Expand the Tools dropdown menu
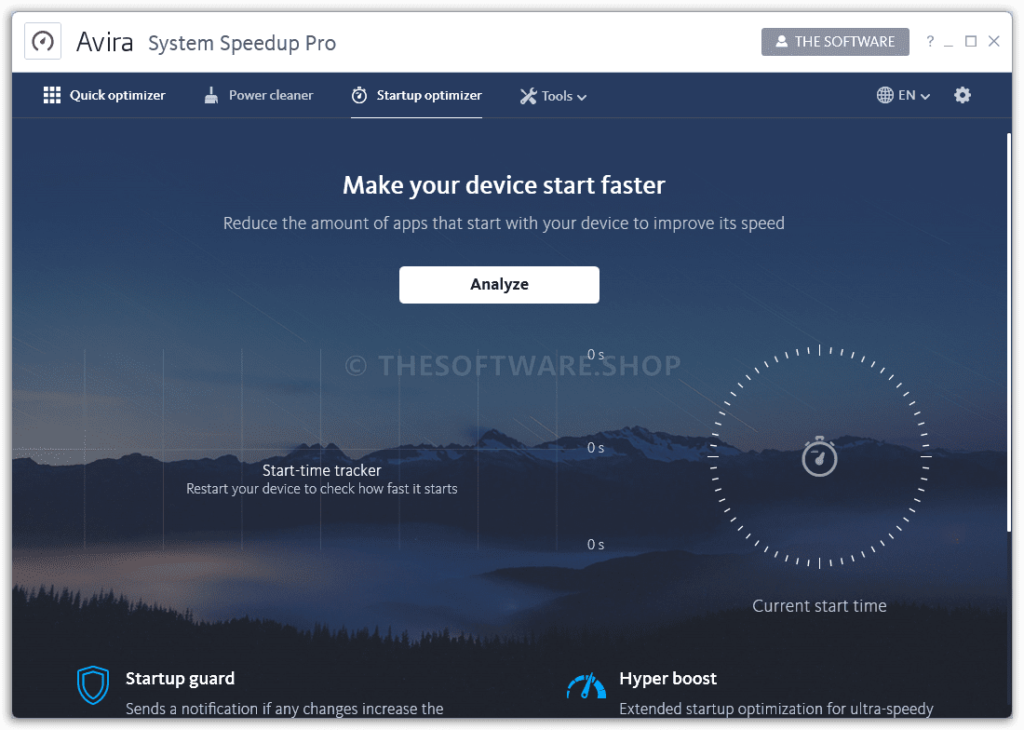This screenshot has height=730, width=1024. [x=553, y=96]
